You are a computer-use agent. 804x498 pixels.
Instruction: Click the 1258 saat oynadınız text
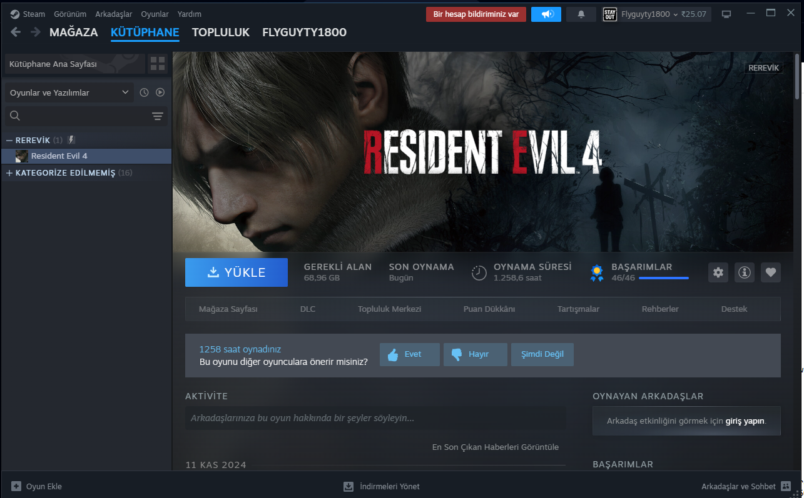point(240,349)
